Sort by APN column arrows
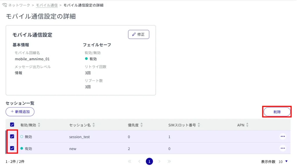 point(247,125)
